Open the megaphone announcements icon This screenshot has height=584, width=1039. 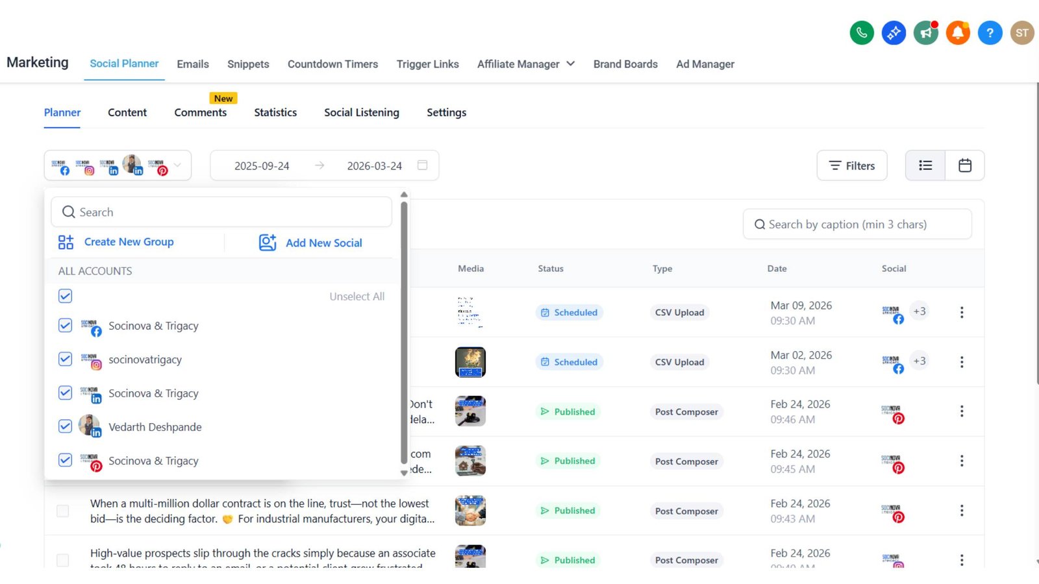[x=926, y=32]
